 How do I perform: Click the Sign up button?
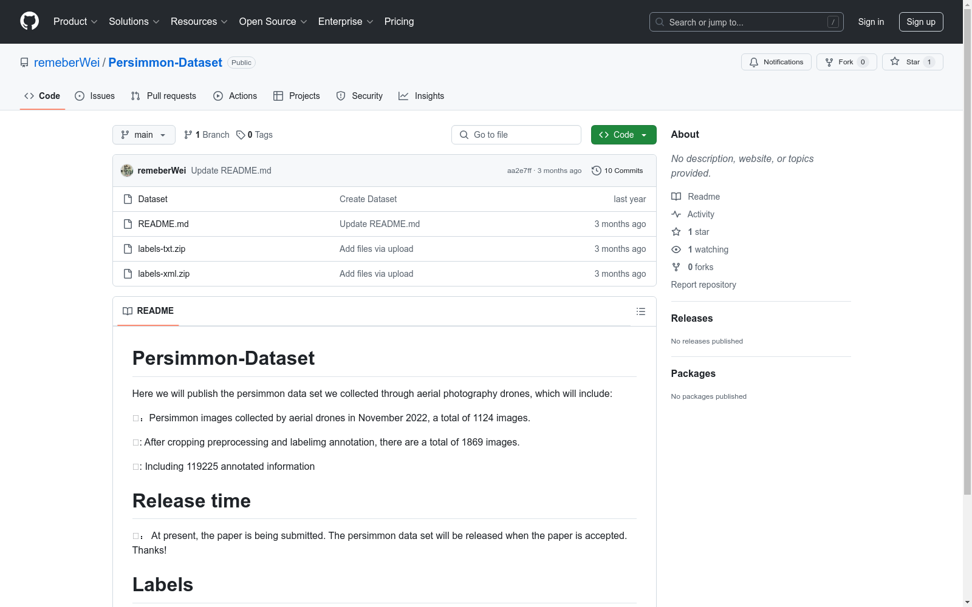pos(921,22)
